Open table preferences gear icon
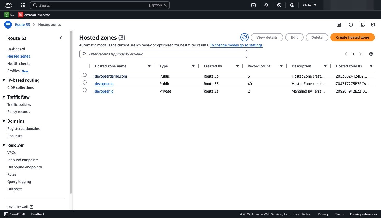This screenshot has height=218, width=381. click(371, 54)
